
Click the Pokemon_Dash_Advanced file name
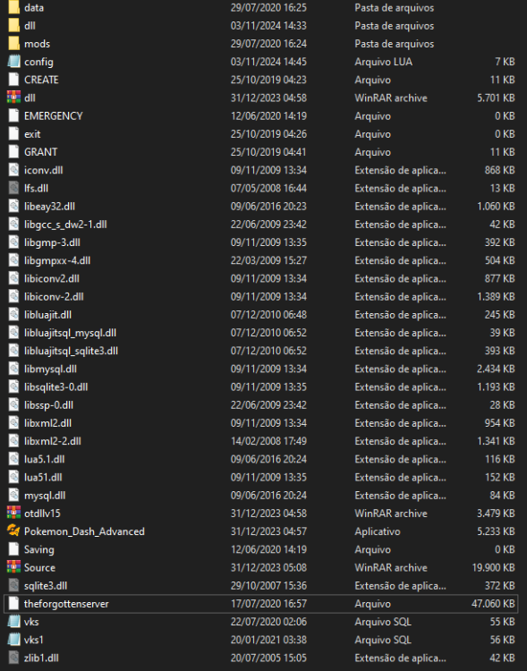click(84, 531)
